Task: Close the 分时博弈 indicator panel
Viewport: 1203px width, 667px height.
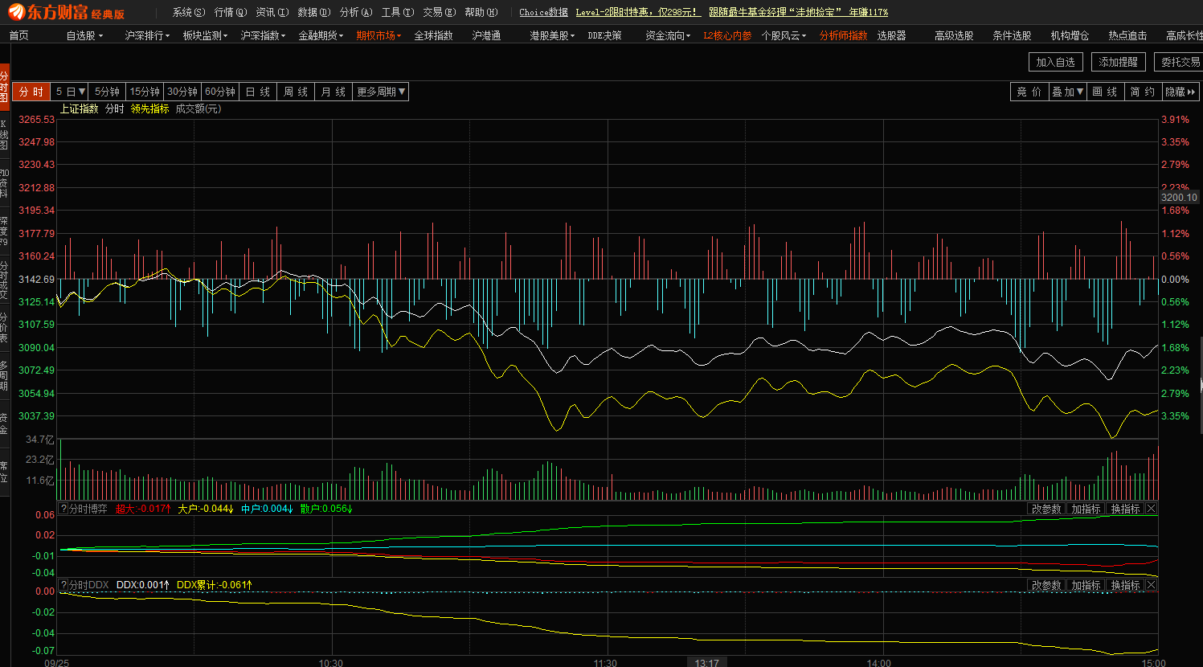Action: tap(1151, 509)
